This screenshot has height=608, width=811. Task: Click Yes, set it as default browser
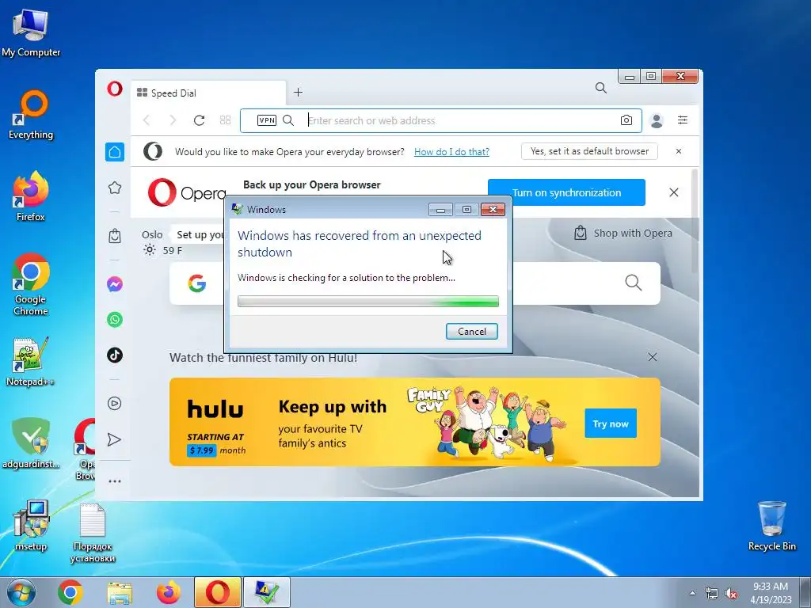pos(589,151)
